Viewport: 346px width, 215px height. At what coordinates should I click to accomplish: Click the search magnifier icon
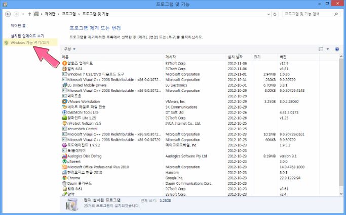[336, 14]
